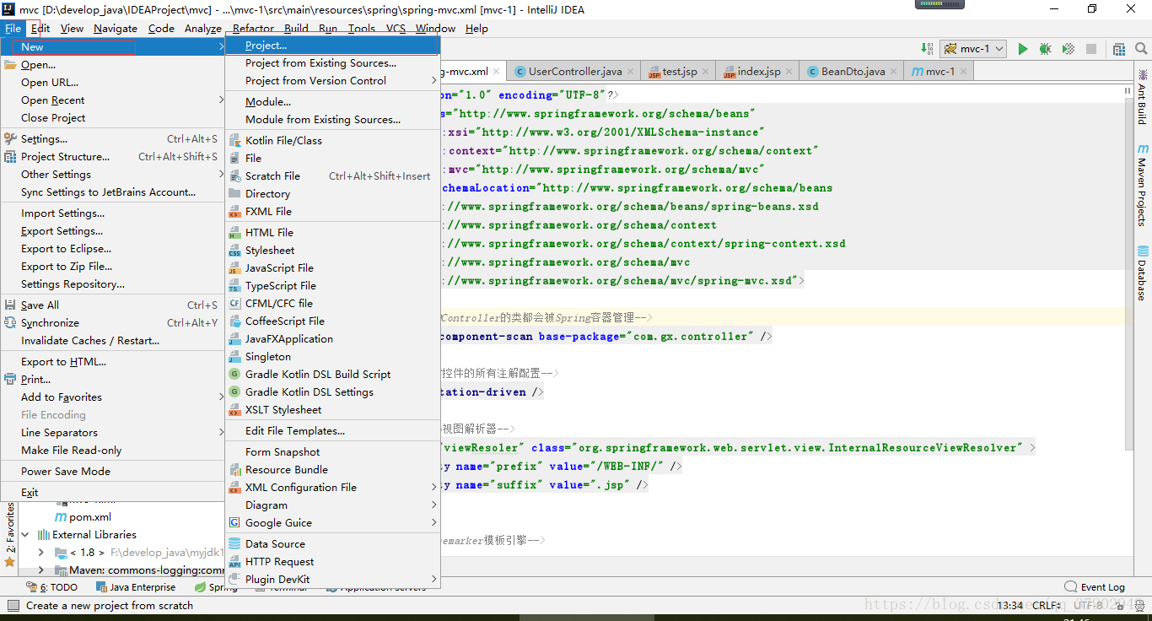The width and height of the screenshot is (1152, 621).
Task: Expand External Libraries tree node
Action: [25, 534]
